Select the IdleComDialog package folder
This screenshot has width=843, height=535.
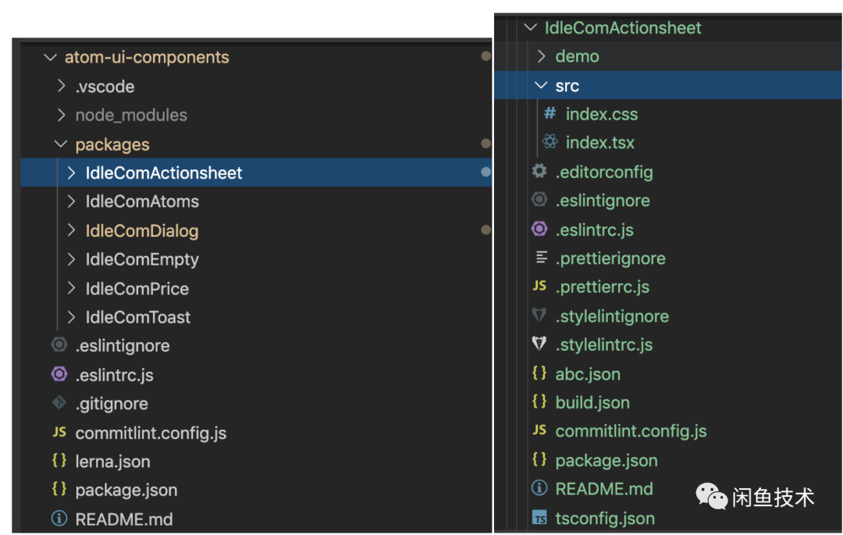click(142, 231)
